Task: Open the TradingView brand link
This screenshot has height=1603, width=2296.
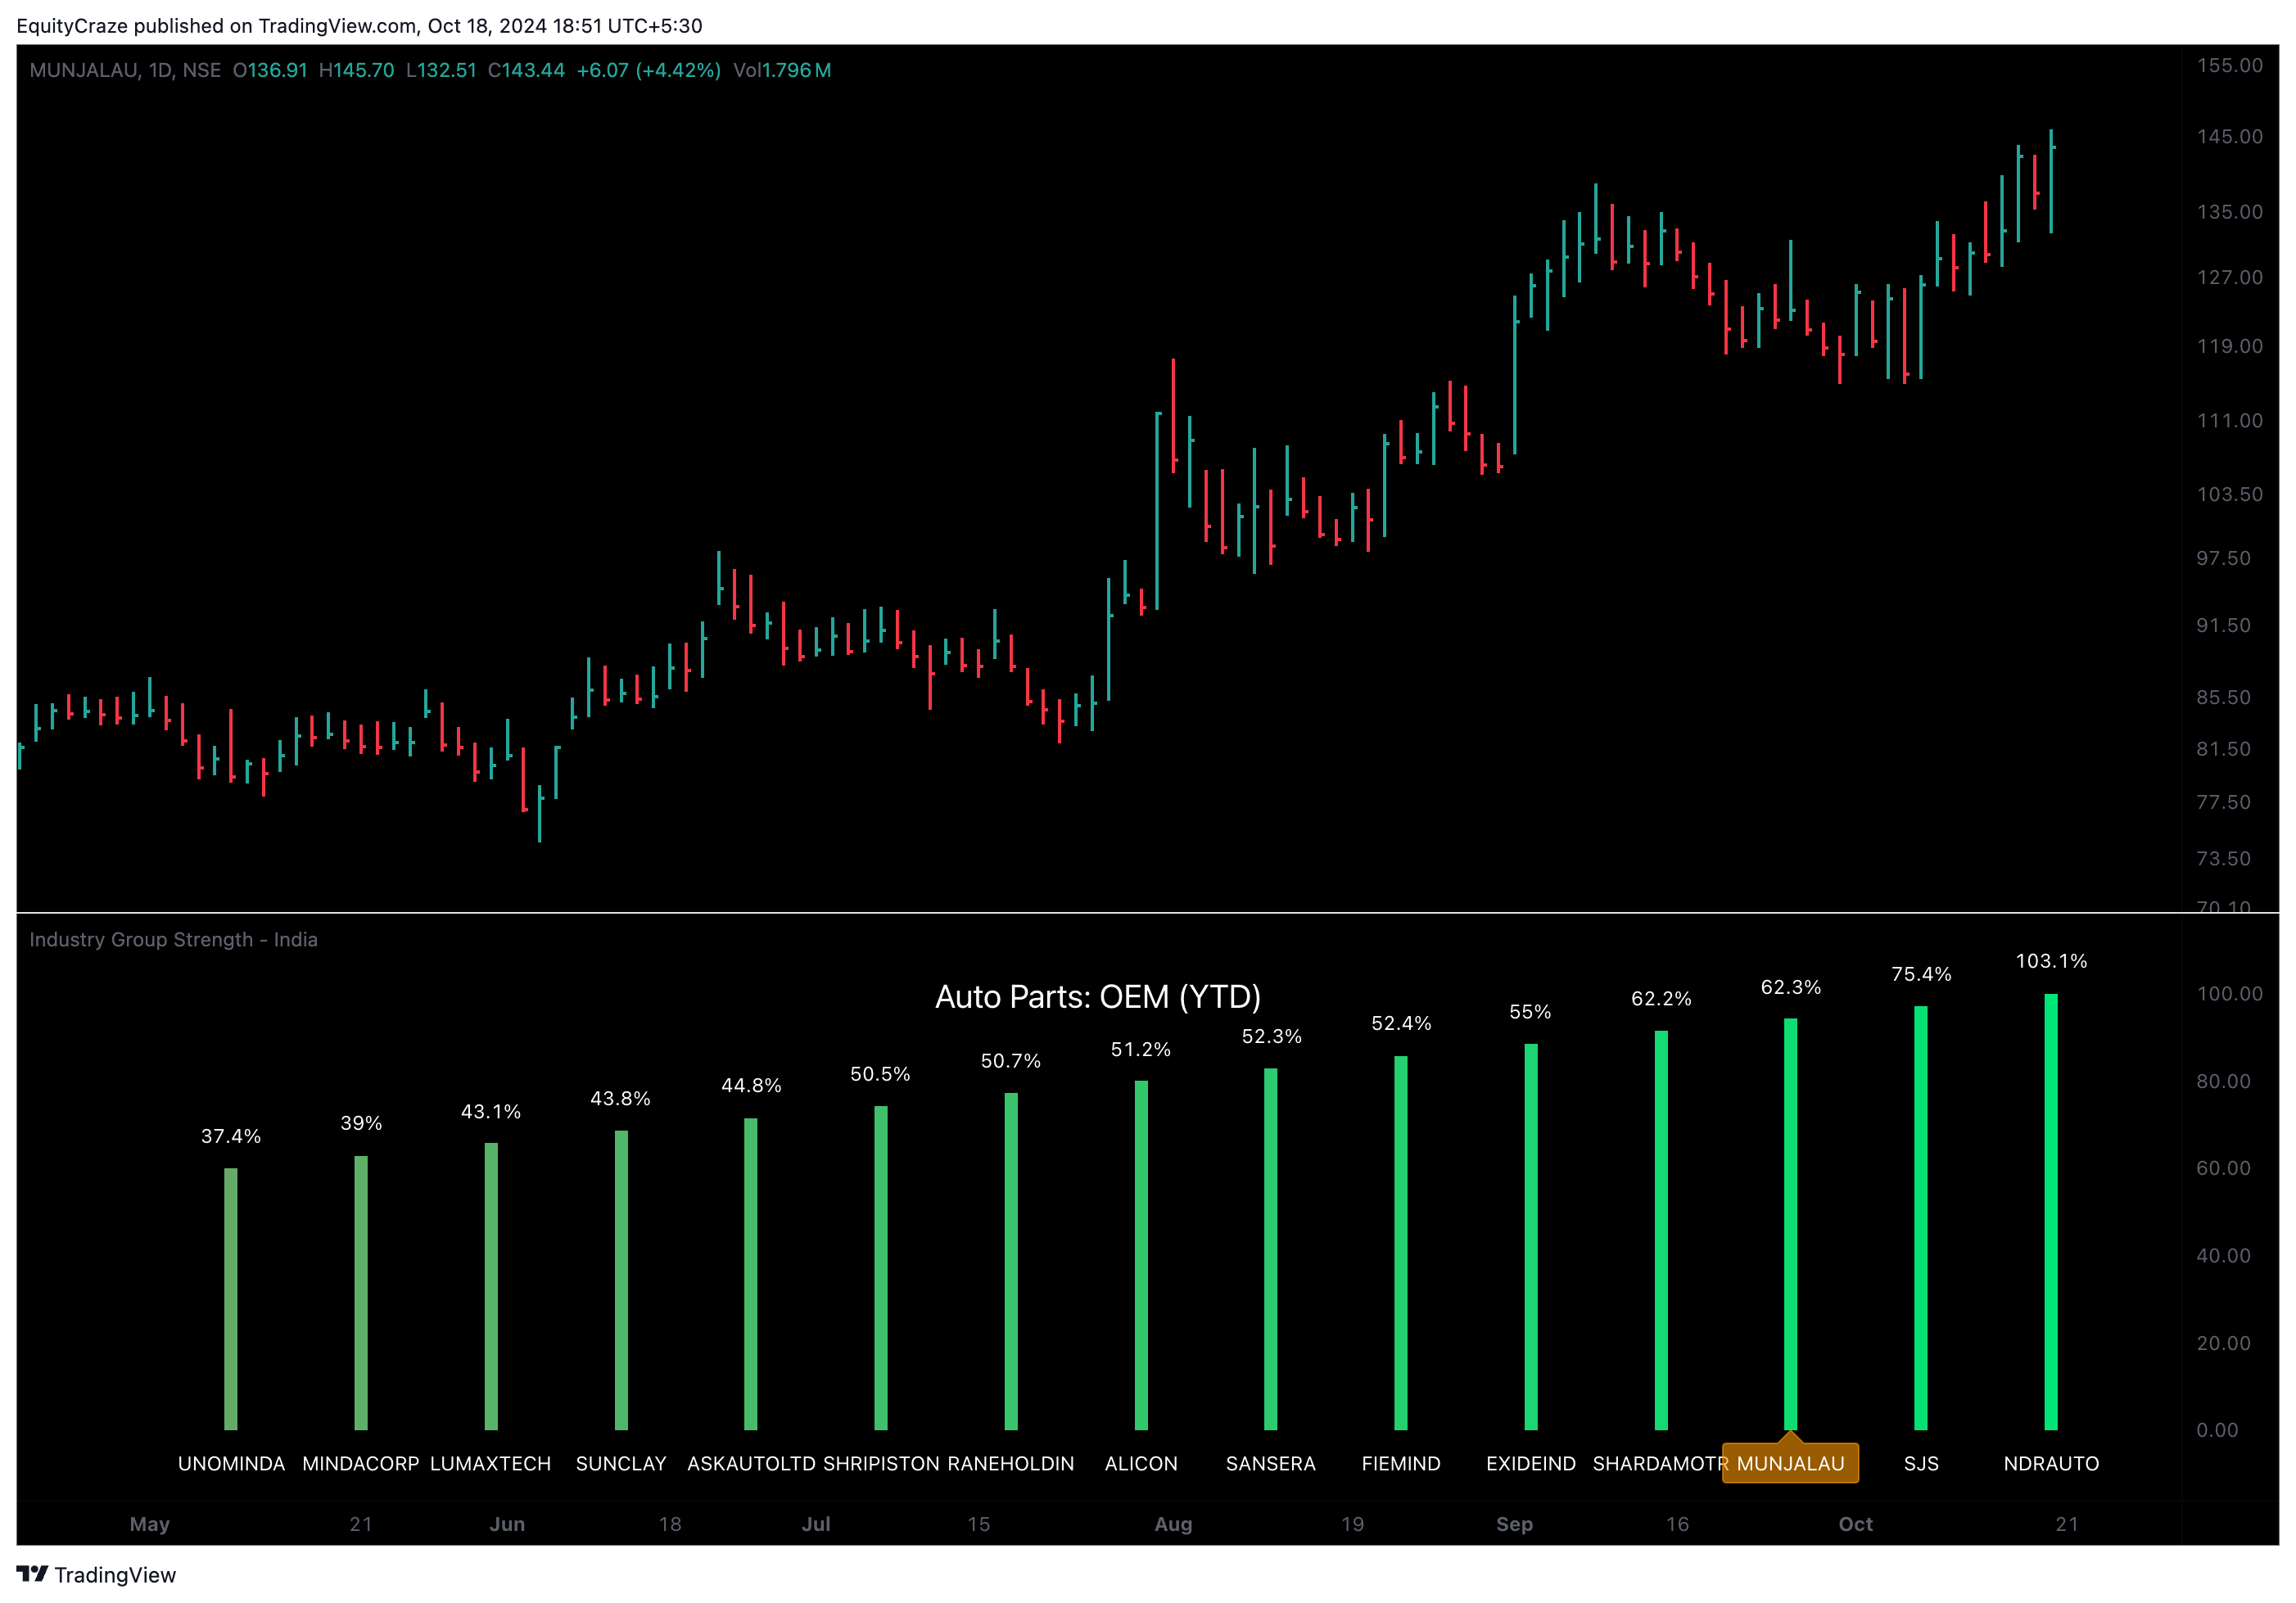Action: pyautogui.click(x=96, y=1575)
